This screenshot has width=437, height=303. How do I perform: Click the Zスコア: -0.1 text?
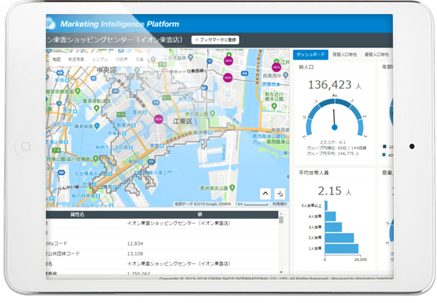(333, 142)
